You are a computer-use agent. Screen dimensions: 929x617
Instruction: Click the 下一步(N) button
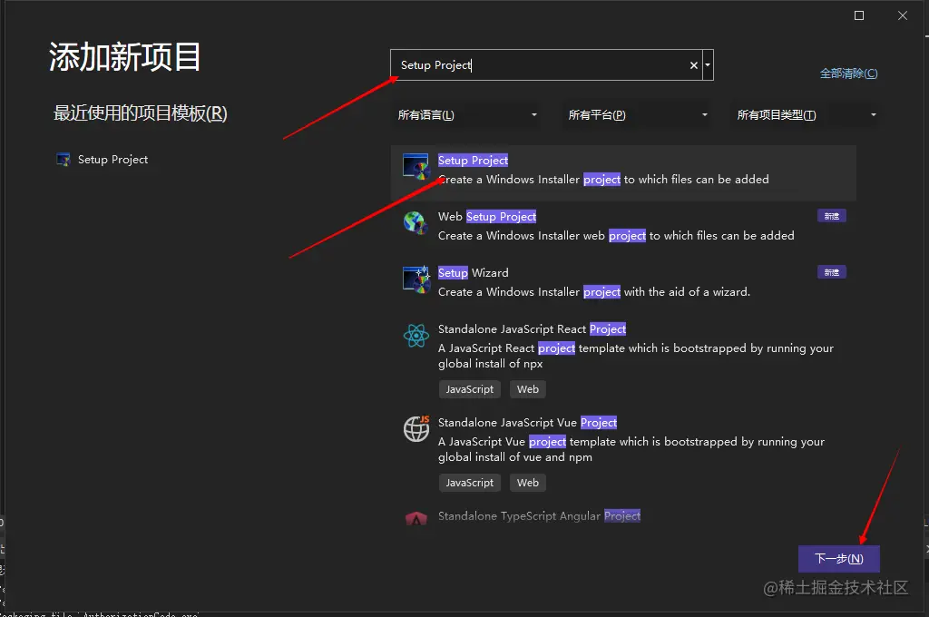point(838,558)
